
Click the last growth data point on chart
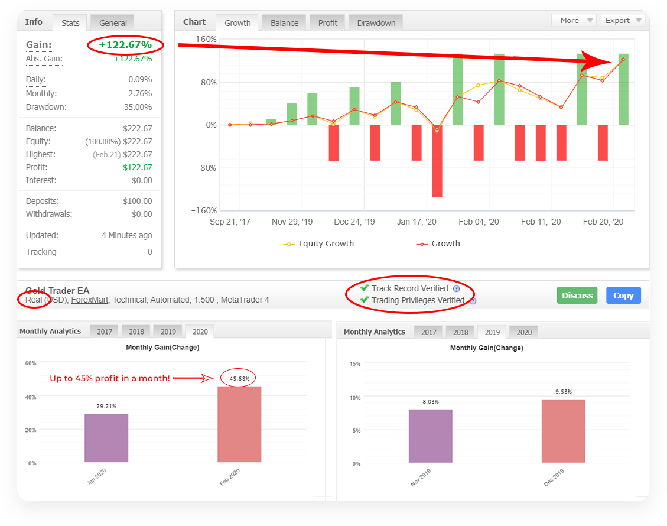click(623, 60)
